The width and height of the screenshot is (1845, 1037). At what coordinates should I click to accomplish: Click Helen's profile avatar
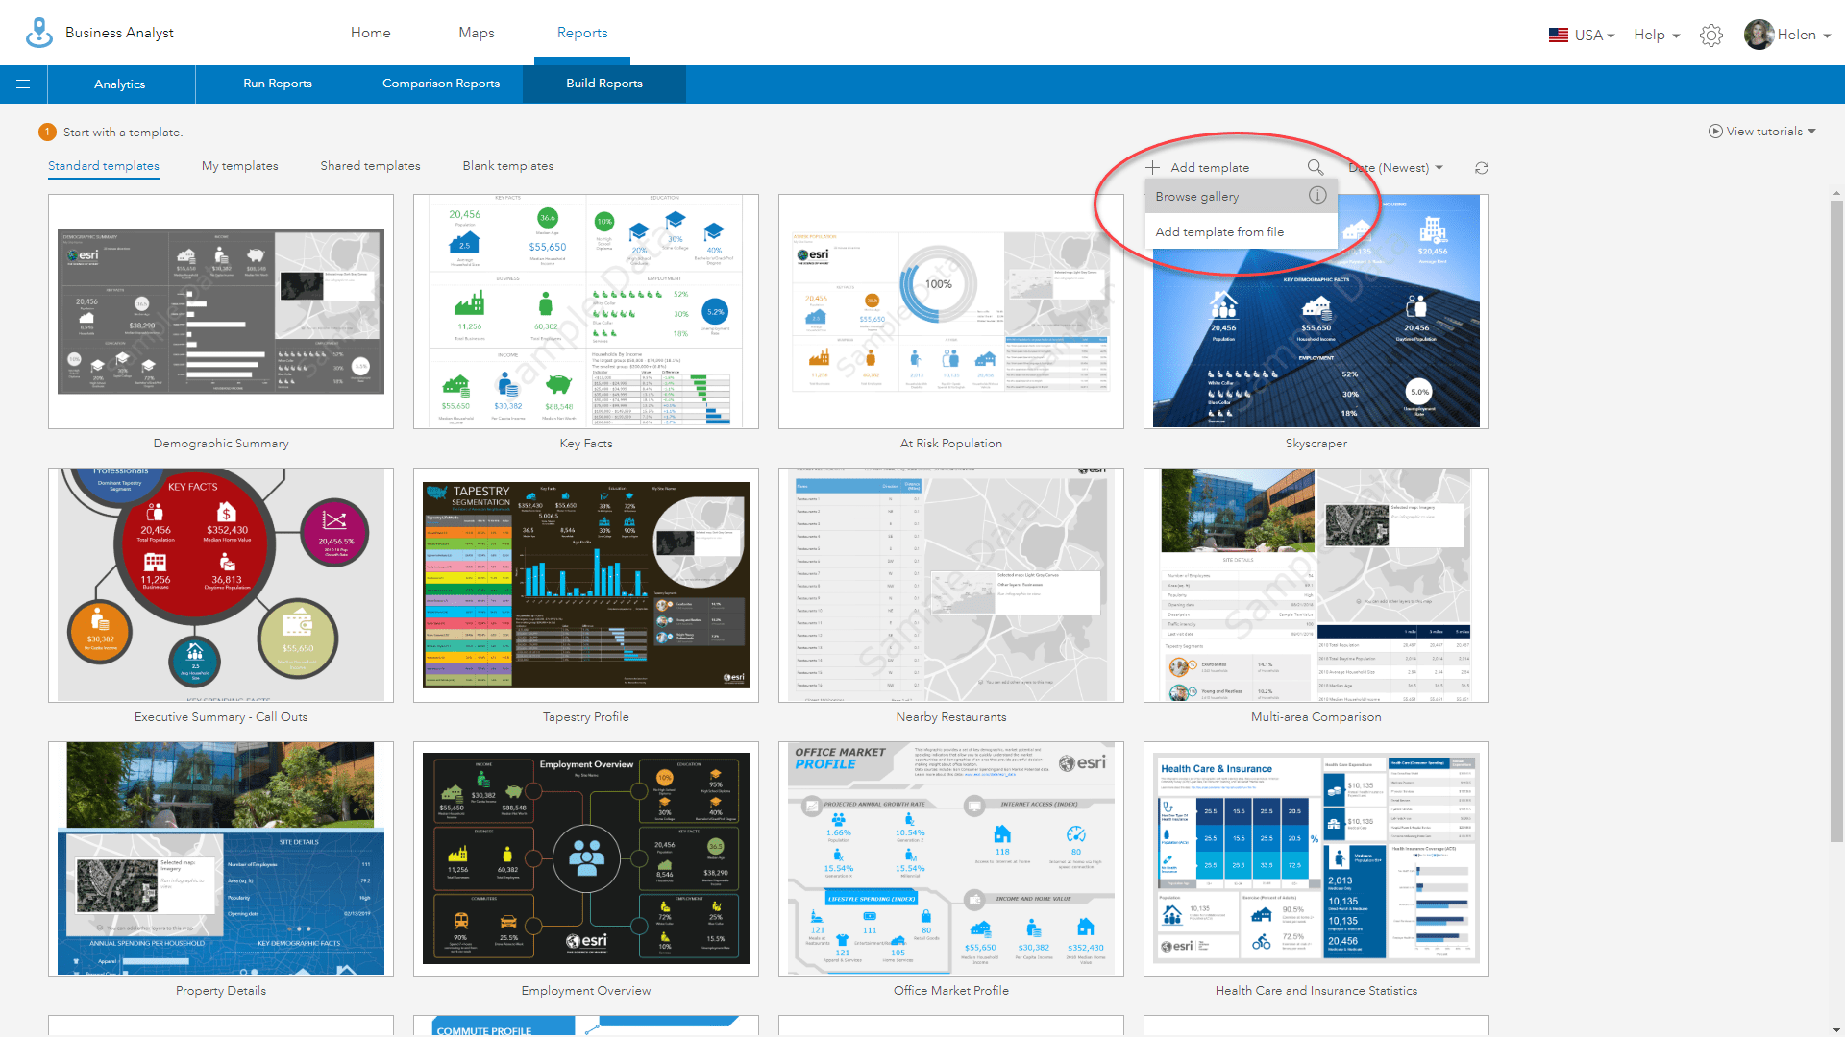click(1759, 35)
